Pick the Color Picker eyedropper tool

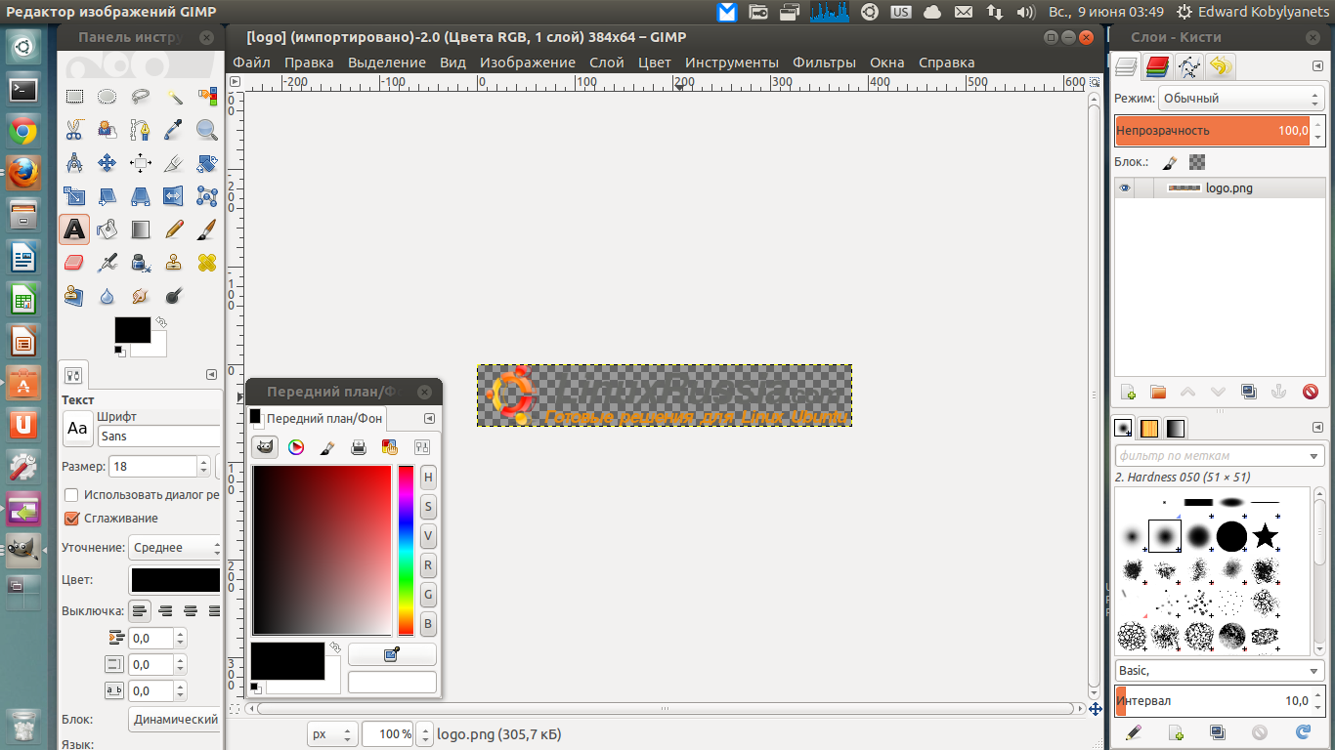174,130
